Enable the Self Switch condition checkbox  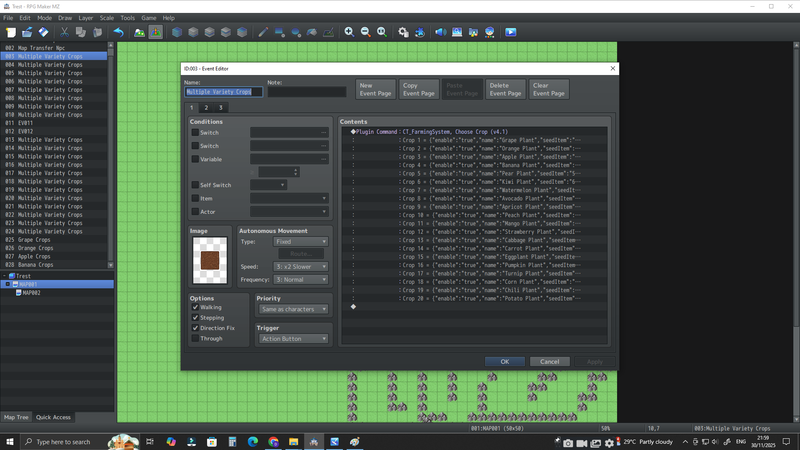(x=195, y=185)
